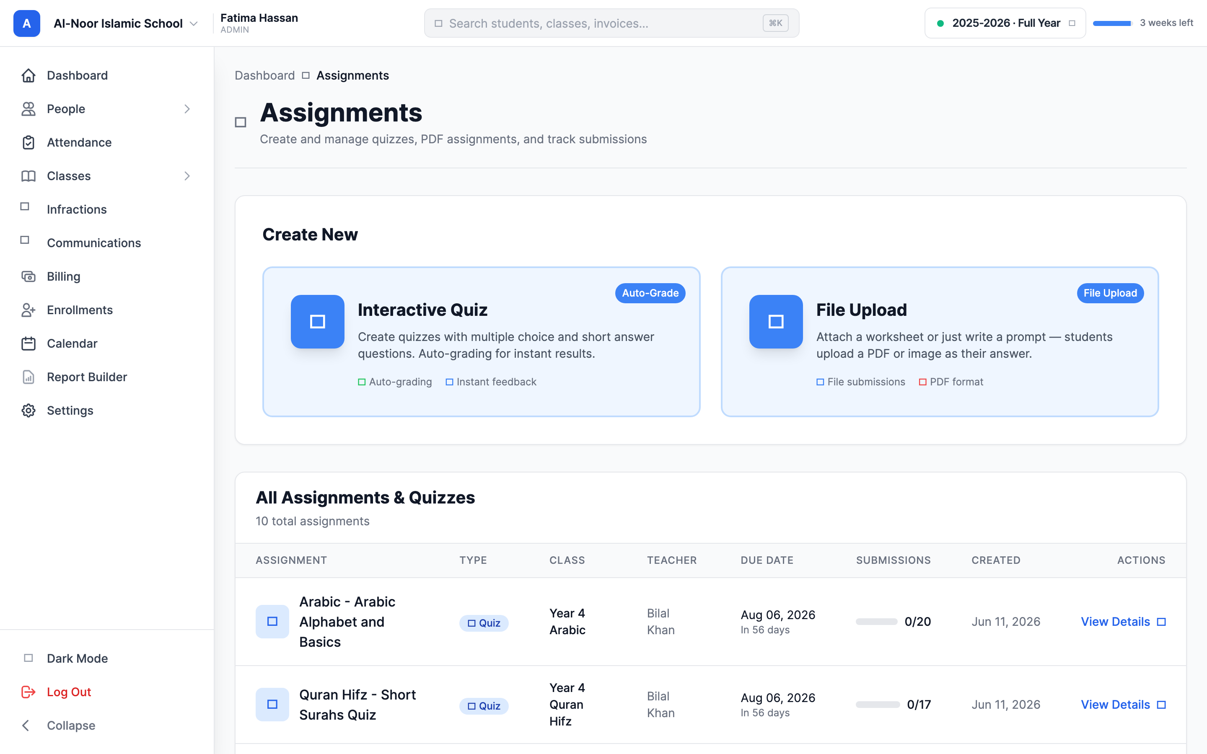Click the Auto-Grade badge
This screenshot has height=754, width=1207.
coord(650,293)
